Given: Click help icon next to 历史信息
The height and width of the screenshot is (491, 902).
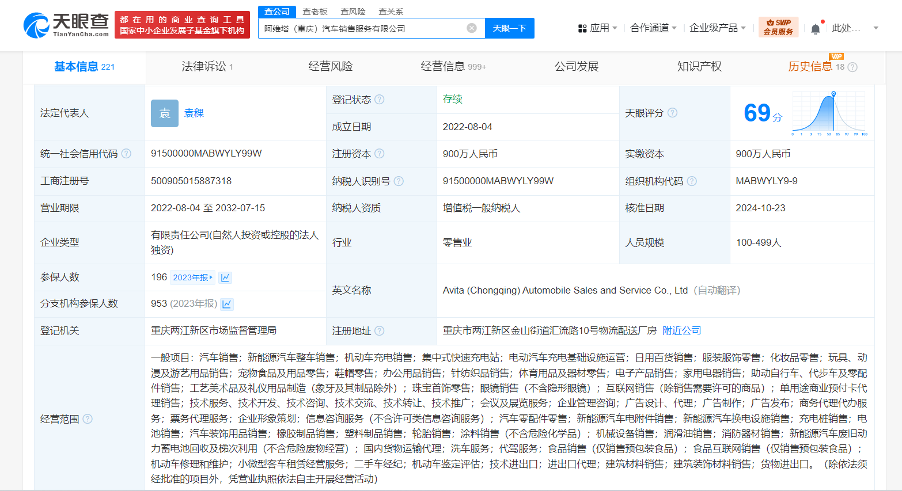Looking at the screenshot, I should [x=853, y=67].
